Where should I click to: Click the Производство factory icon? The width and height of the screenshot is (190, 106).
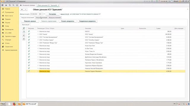point(3,29)
